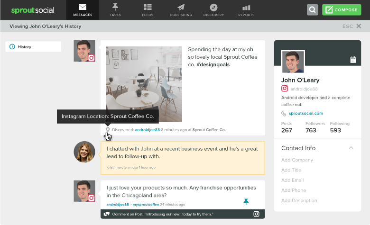Click the yellow note about John
This screenshot has width=370, height=225.
tap(183, 158)
